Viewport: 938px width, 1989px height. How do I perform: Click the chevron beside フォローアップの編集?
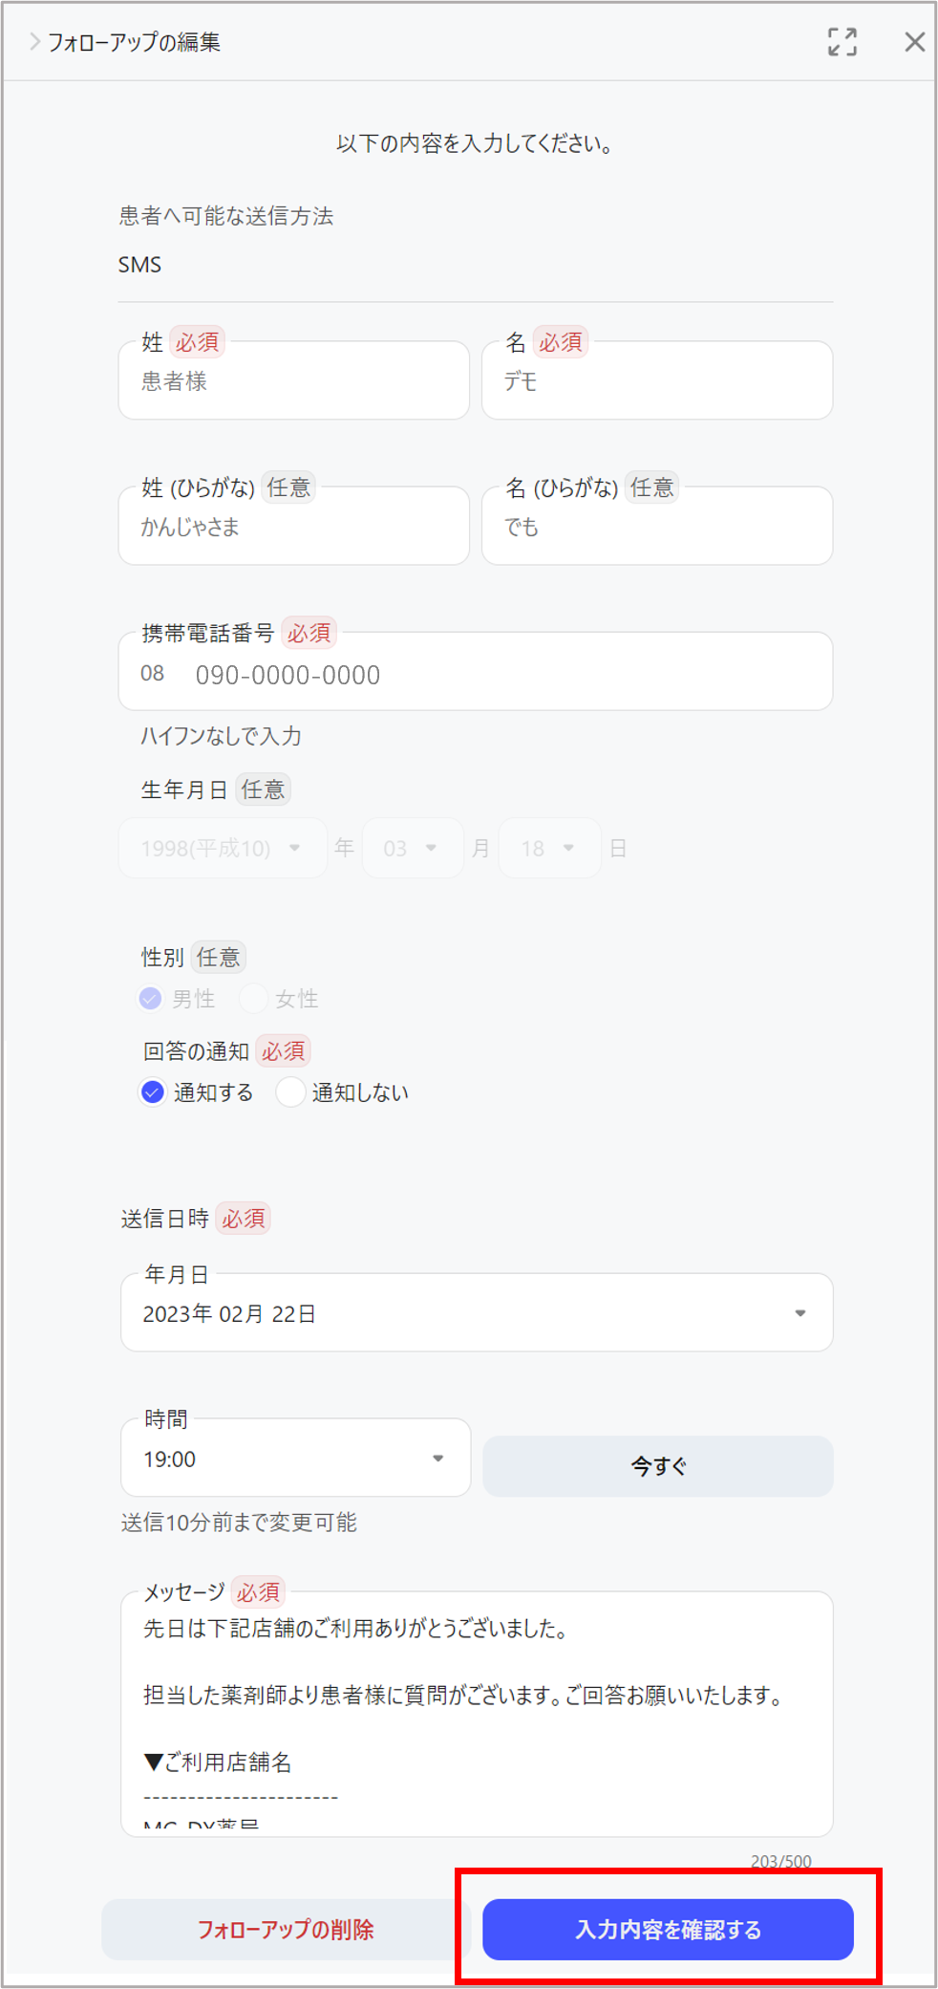(x=34, y=42)
